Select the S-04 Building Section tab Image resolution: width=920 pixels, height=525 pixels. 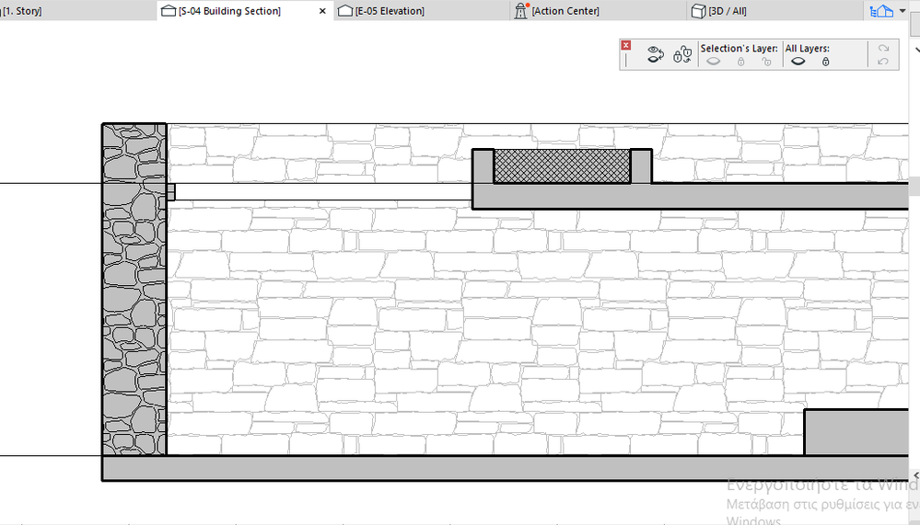tap(229, 10)
